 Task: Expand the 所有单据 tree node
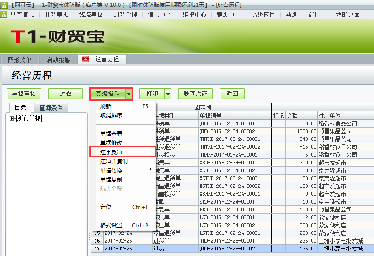click(x=11, y=118)
